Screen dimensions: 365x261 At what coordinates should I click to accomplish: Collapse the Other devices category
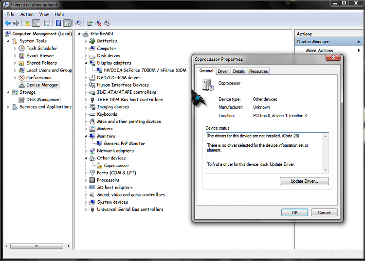(86, 158)
